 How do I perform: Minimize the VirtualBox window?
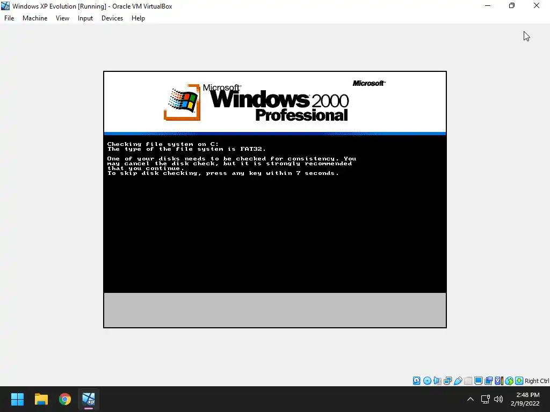point(488,5)
